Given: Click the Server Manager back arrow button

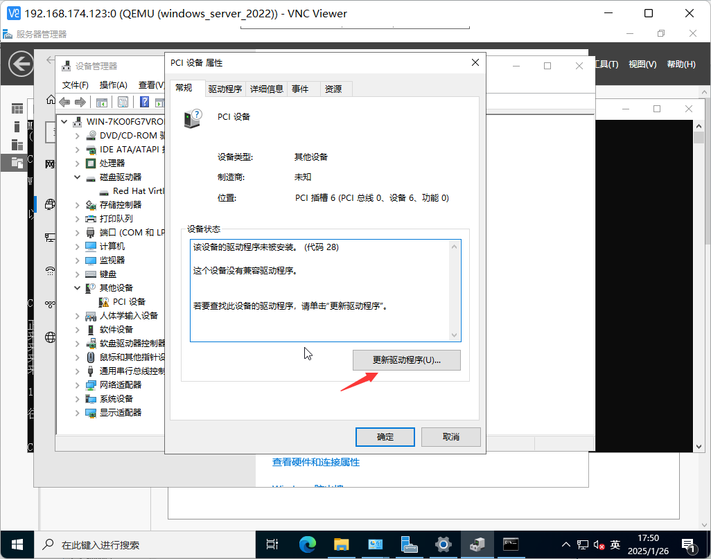Looking at the screenshot, I should point(21,64).
